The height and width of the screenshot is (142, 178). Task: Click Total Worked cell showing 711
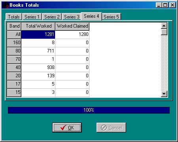[x=38, y=51]
